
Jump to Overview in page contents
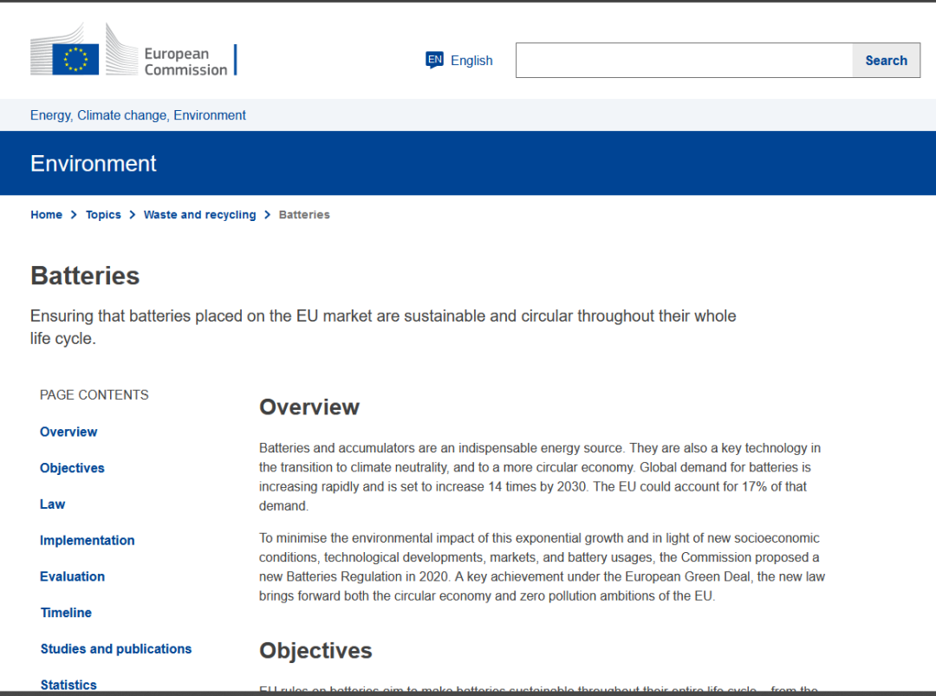tap(68, 433)
